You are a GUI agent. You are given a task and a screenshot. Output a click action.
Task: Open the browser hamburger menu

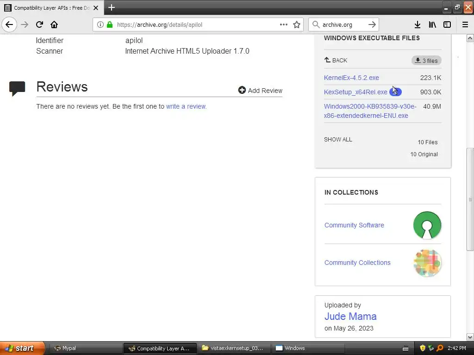pos(465,24)
